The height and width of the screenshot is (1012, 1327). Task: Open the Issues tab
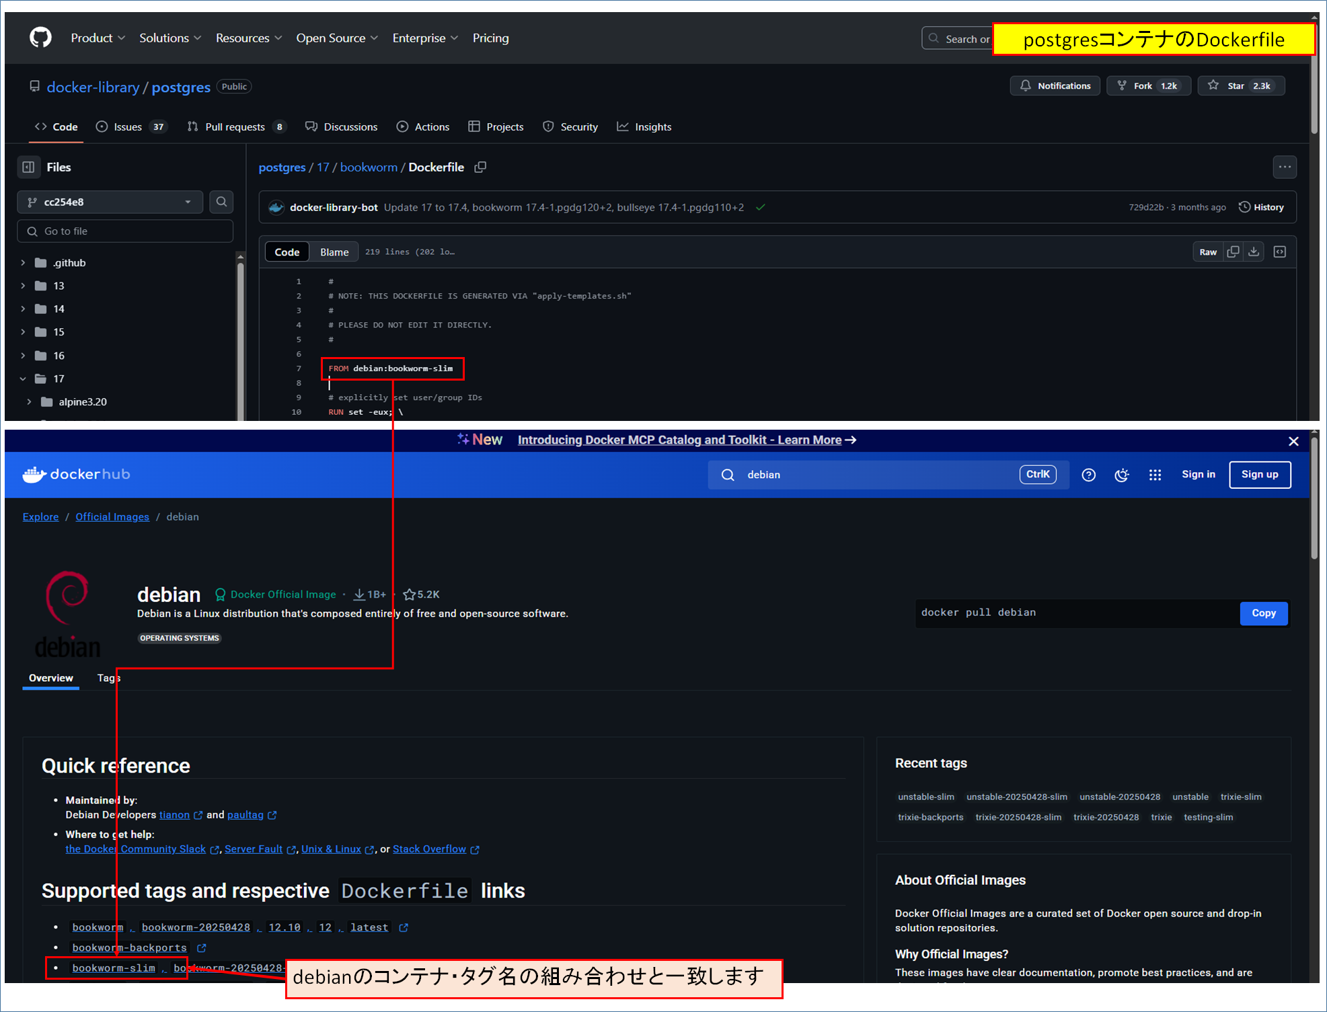(130, 126)
